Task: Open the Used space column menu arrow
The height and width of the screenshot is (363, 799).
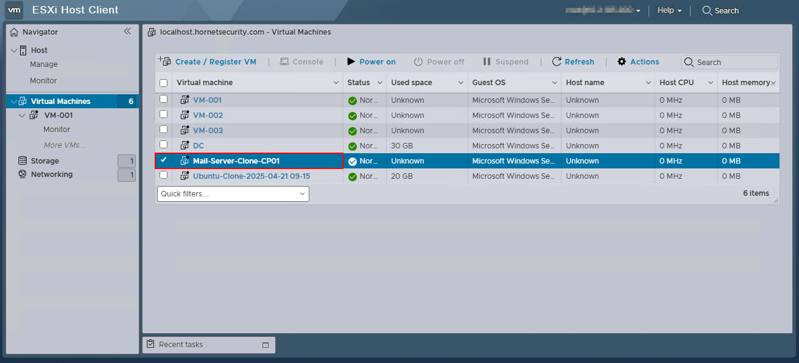Action: pyautogui.click(x=461, y=83)
